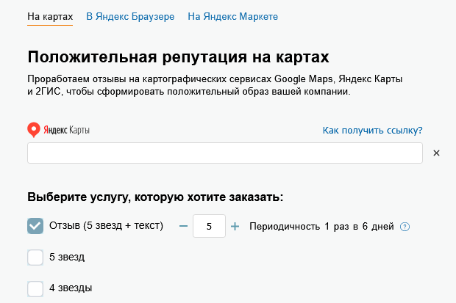Open the "На Яндекс Маркете" tab
The width and height of the screenshot is (456, 303).
point(232,16)
